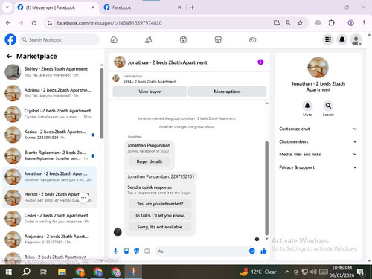This screenshot has height=279, width=372.
Task: Open the Friends icon in top navigation
Action: click(x=148, y=39)
